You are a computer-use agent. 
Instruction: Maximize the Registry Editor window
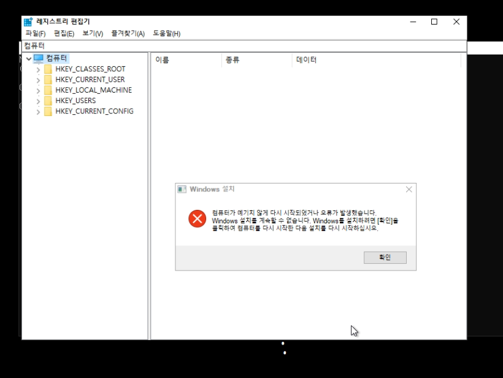tap(434, 22)
